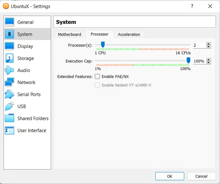This screenshot has width=220, height=184.
Task: Open User Interface settings label
Action: pyautogui.click(x=32, y=131)
